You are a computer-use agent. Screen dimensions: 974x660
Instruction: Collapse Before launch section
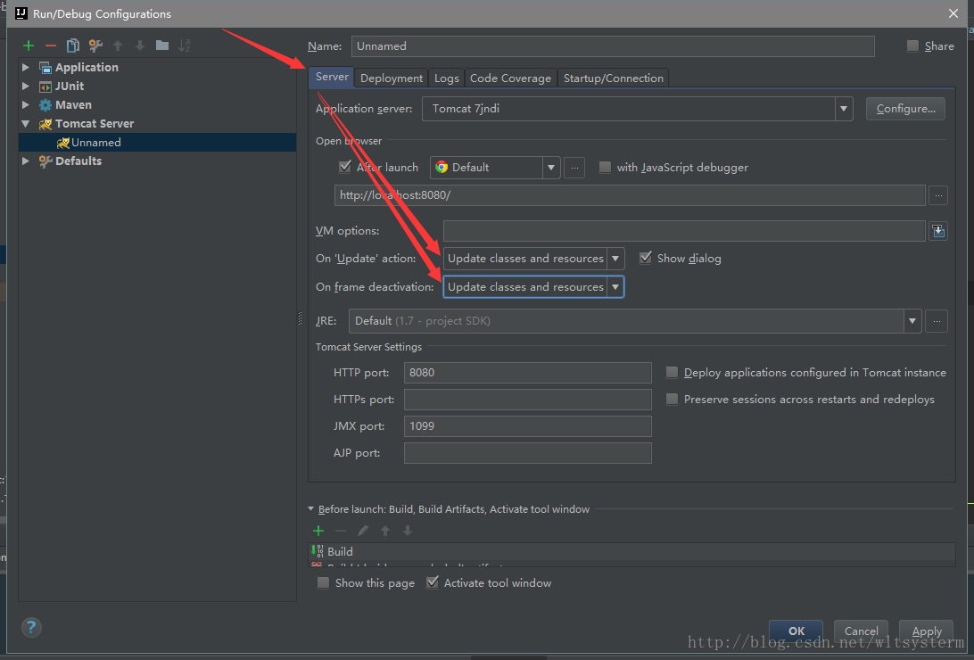(x=310, y=508)
